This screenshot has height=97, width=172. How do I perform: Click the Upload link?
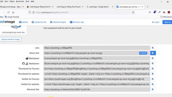point(23,22)
